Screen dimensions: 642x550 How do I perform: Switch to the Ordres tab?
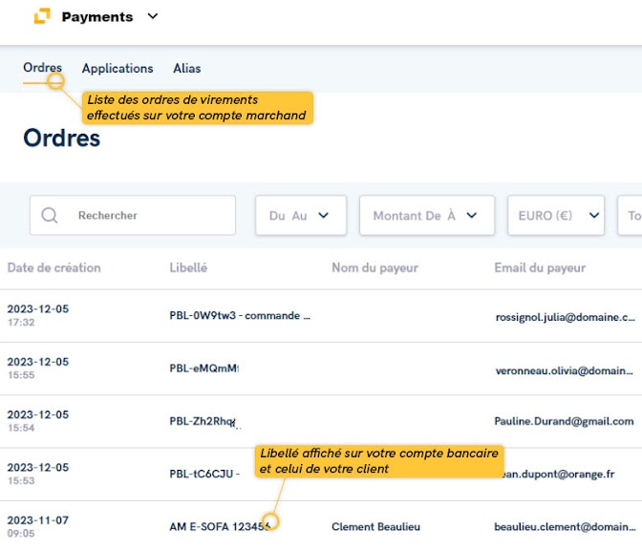click(x=42, y=68)
